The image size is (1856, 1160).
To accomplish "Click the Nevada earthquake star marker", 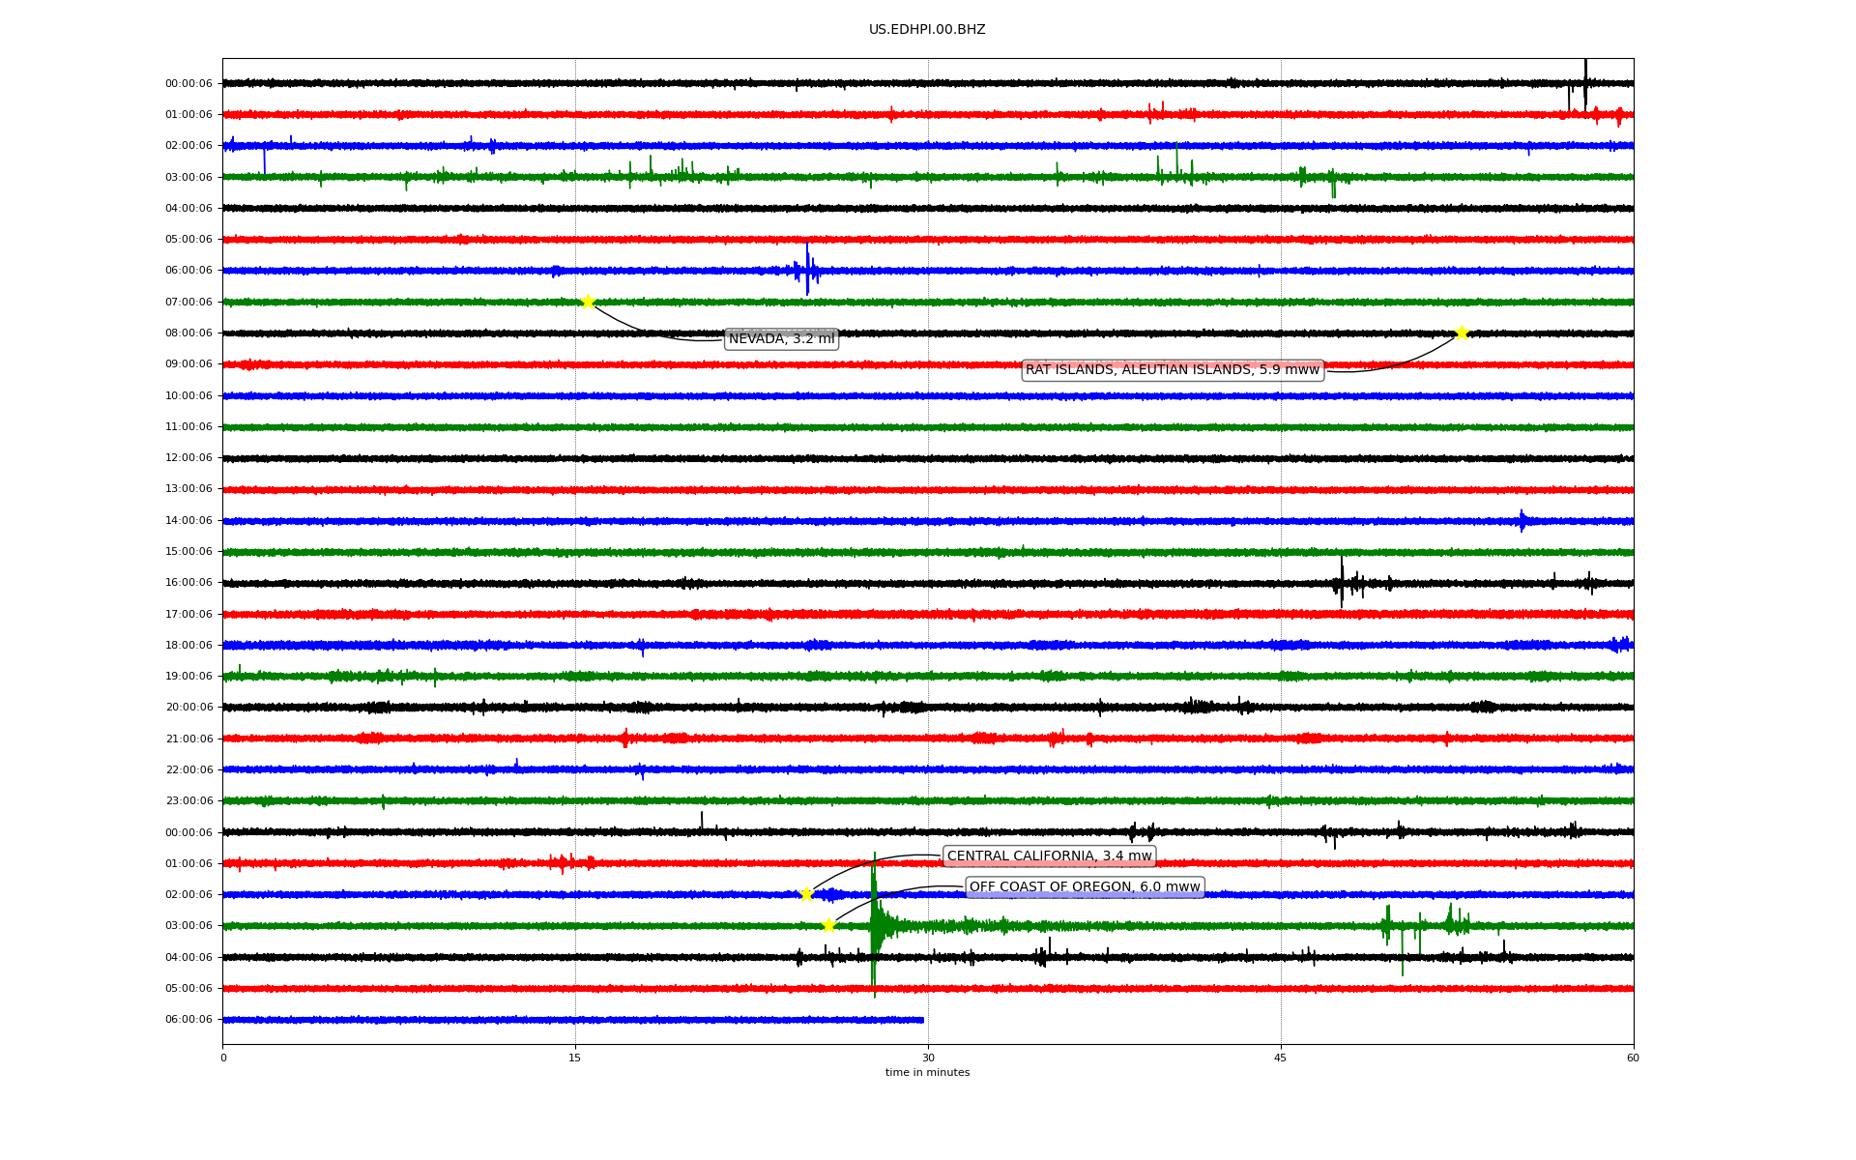I will (588, 302).
